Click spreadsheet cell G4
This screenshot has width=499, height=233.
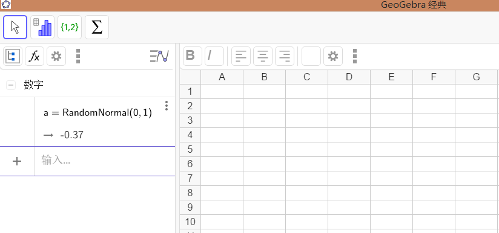point(476,135)
